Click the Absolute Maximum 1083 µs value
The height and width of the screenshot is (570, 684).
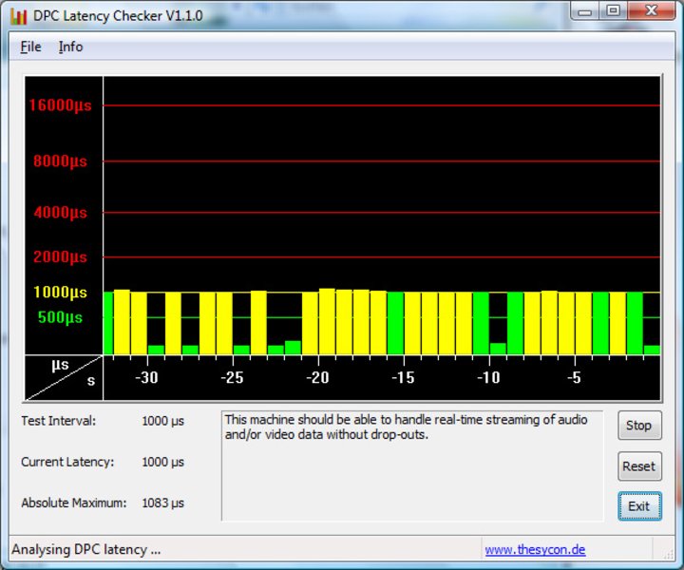pos(162,503)
